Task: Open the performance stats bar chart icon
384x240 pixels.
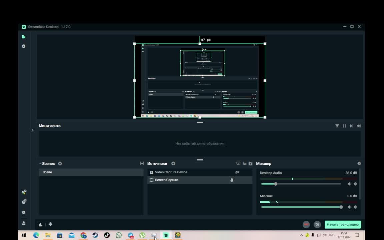Action: (x=40, y=224)
